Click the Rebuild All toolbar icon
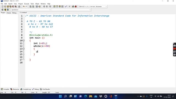The width and height of the screenshot is (176, 99). [62, 7]
